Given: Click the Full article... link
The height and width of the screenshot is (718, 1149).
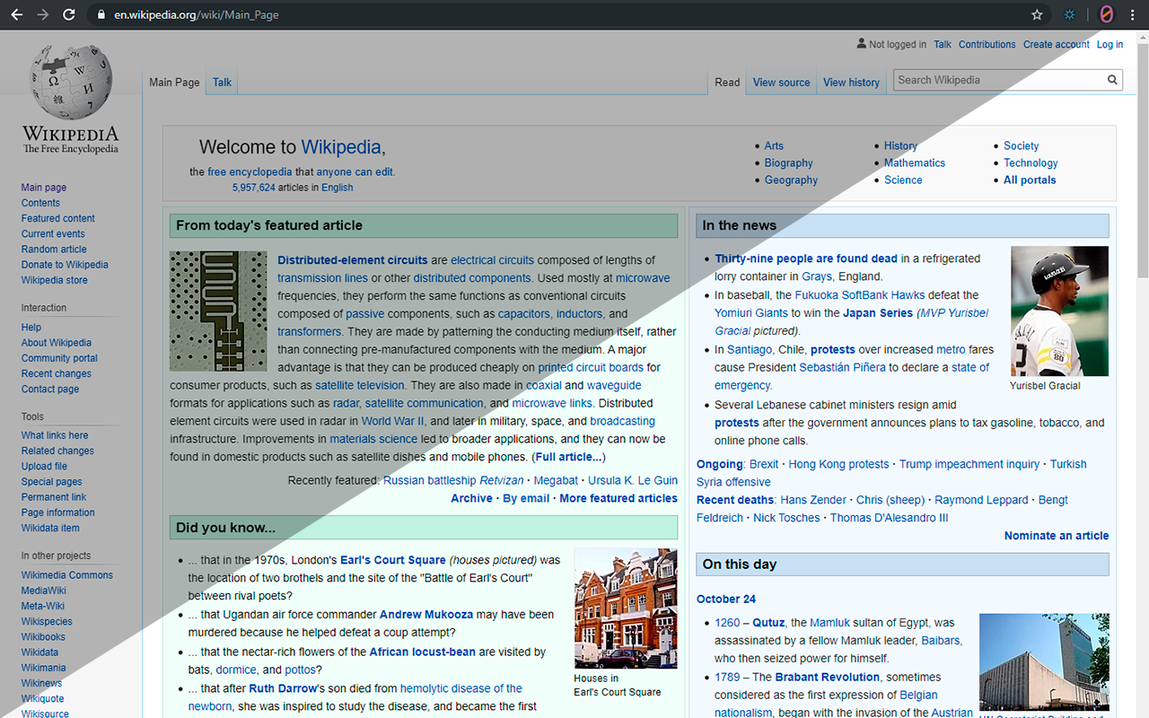Looking at the screenshot, I should (569, 458).
